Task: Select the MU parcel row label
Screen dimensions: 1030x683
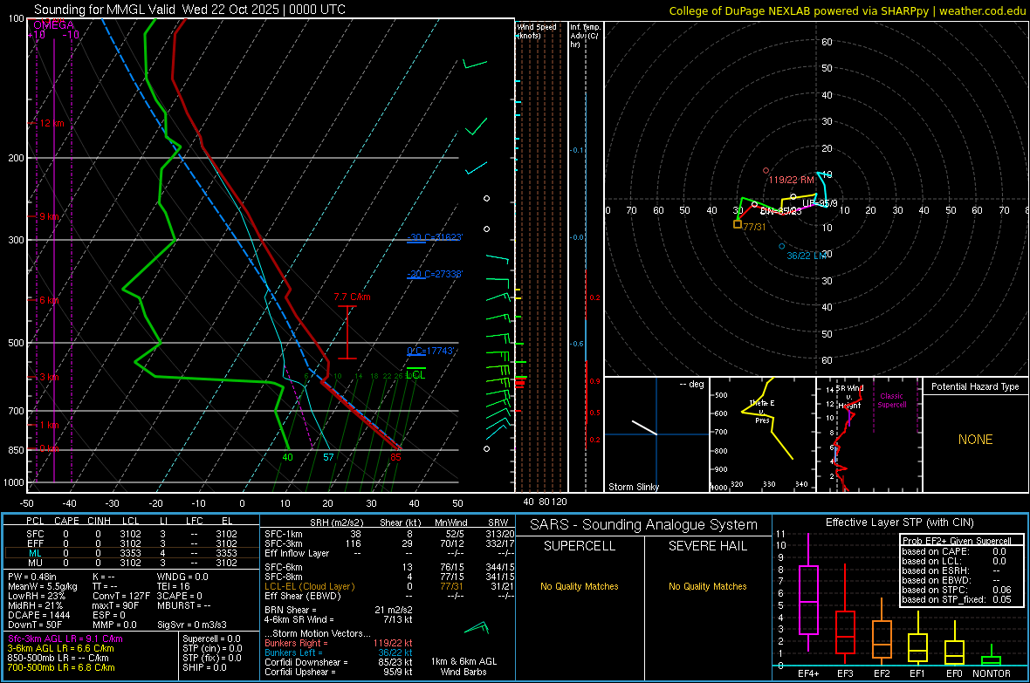Action: [35, 562]
